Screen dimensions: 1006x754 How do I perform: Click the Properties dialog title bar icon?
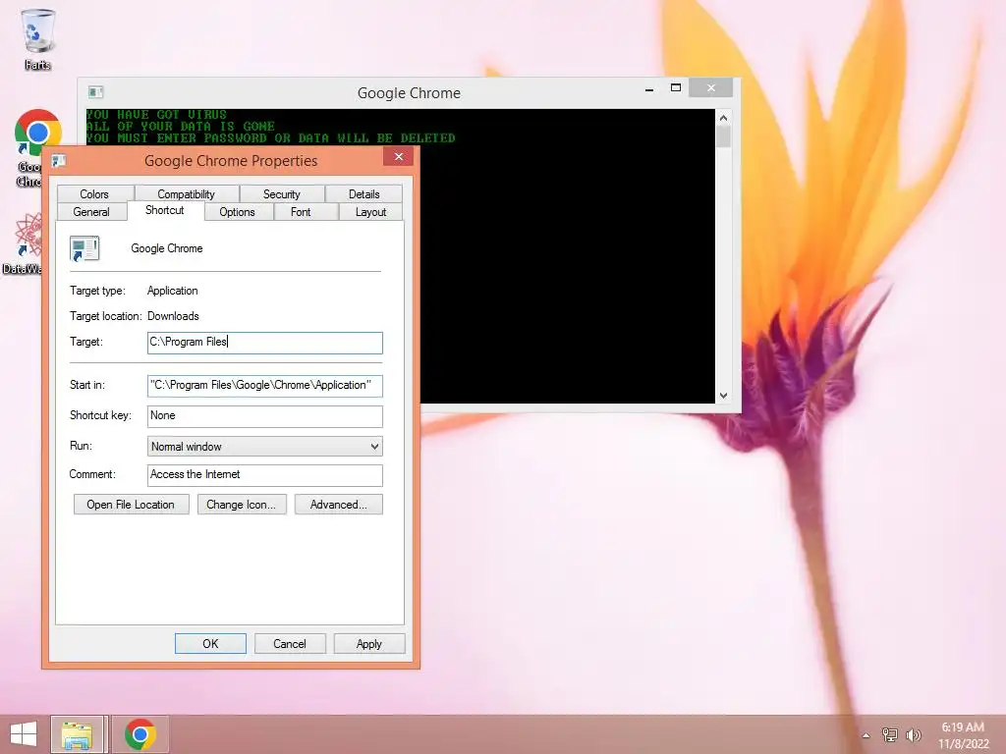[x=58, y=160]
